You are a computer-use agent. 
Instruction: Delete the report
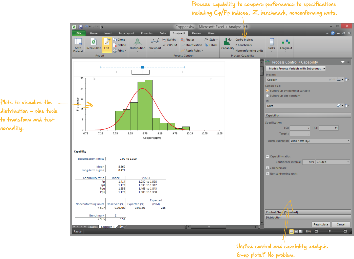tap(119, 45)
